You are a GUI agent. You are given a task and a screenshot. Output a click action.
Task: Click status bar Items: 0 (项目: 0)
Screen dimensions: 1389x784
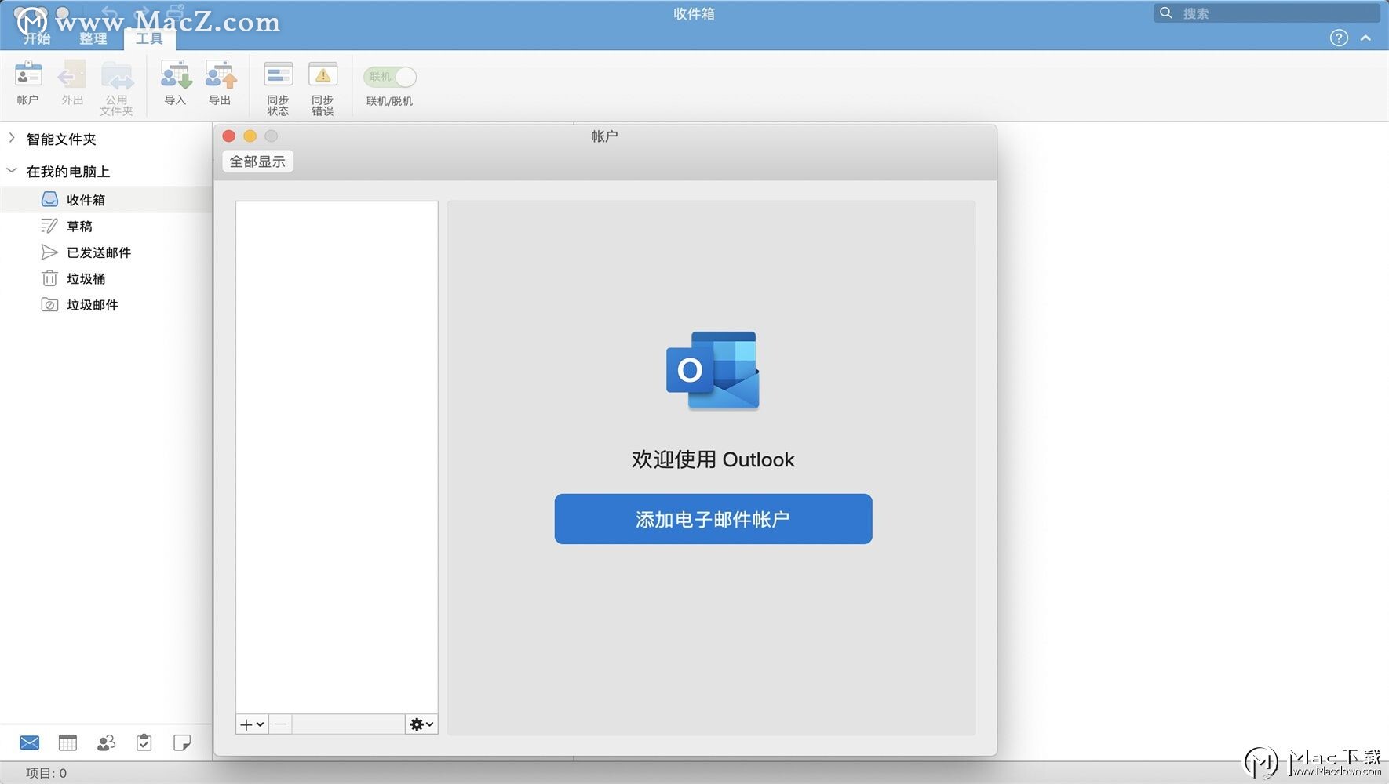(x=46, y=773)
